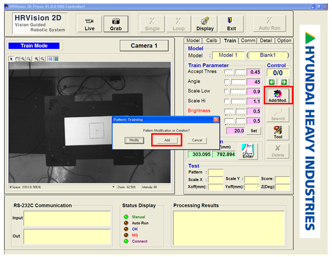
Task: Click the Manual status indicator light
Action: [x=126, y=217]
